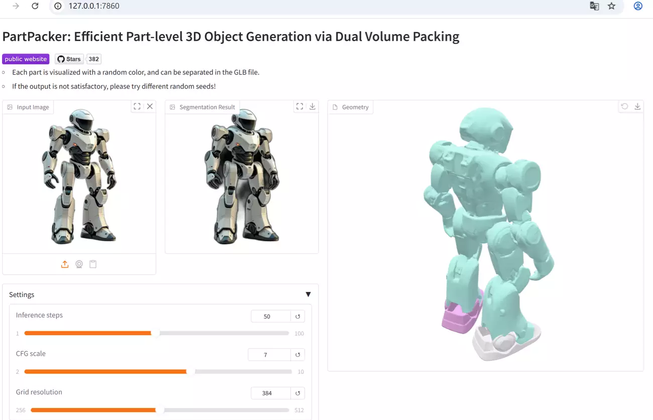653x420 pixels.
Task: Click the translate page icon
Action: 594,6
